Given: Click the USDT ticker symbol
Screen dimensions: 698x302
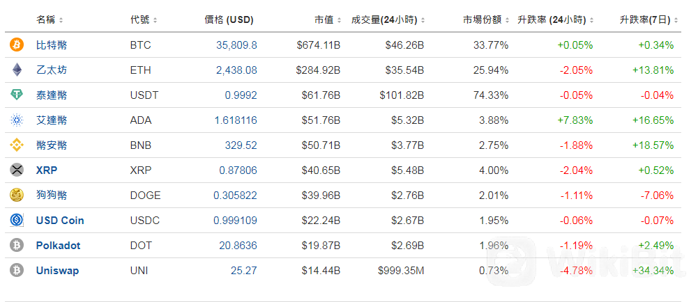Looking at the screenshot, I should coord(144,95).
